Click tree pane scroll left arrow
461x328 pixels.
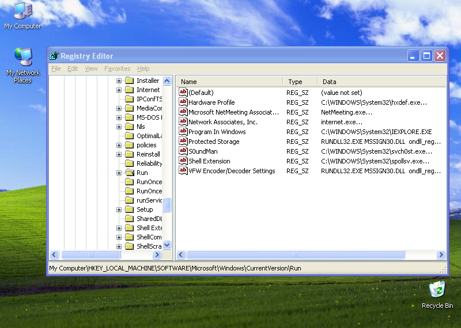coord(54,254)
